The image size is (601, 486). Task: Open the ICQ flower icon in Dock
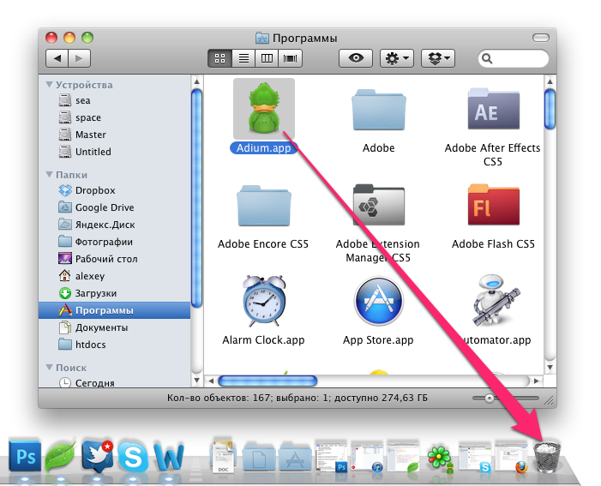[440, 457]
